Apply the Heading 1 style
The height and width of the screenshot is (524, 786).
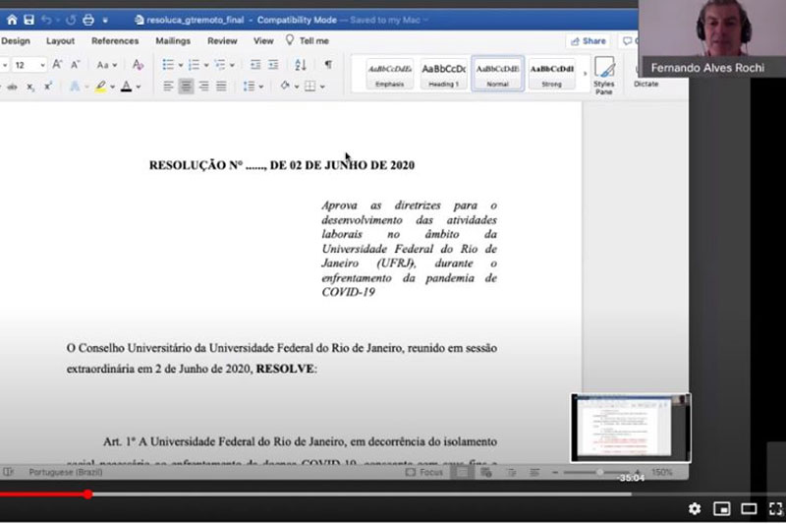tap(443, 74)
